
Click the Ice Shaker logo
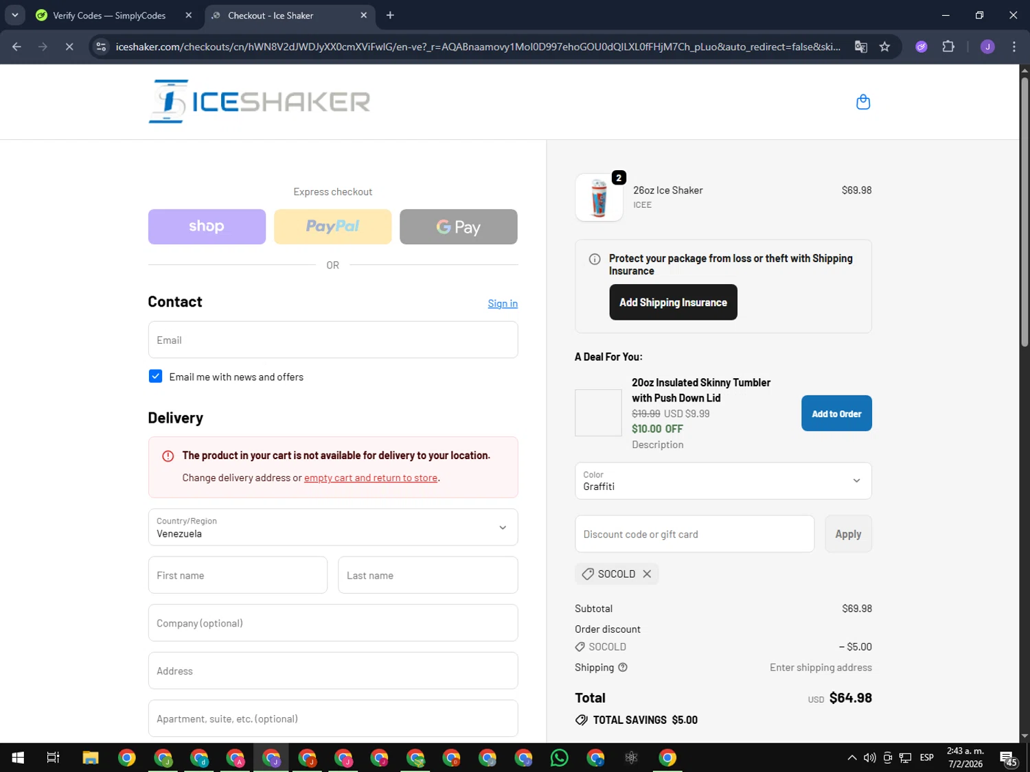click(x=260, y=102)
